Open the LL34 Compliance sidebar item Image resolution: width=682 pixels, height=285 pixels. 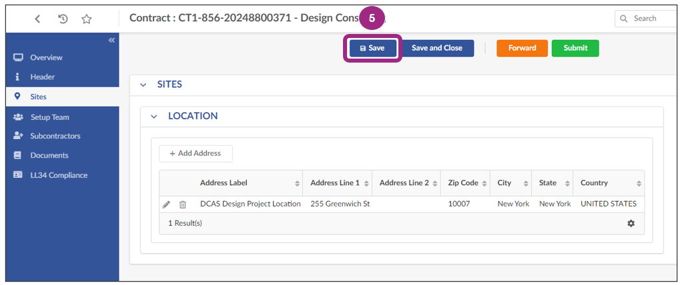point(62,175)
